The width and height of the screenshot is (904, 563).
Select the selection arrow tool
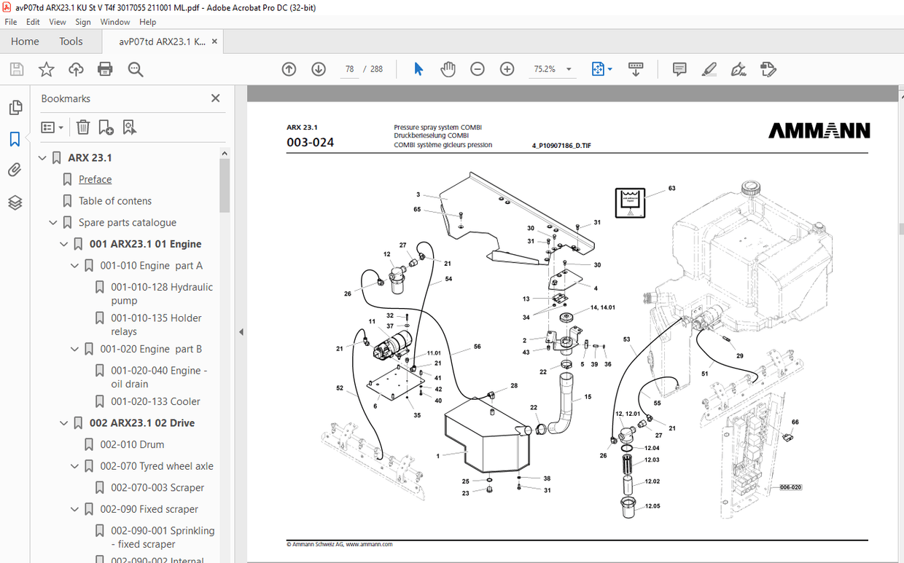tap(418, 68)
